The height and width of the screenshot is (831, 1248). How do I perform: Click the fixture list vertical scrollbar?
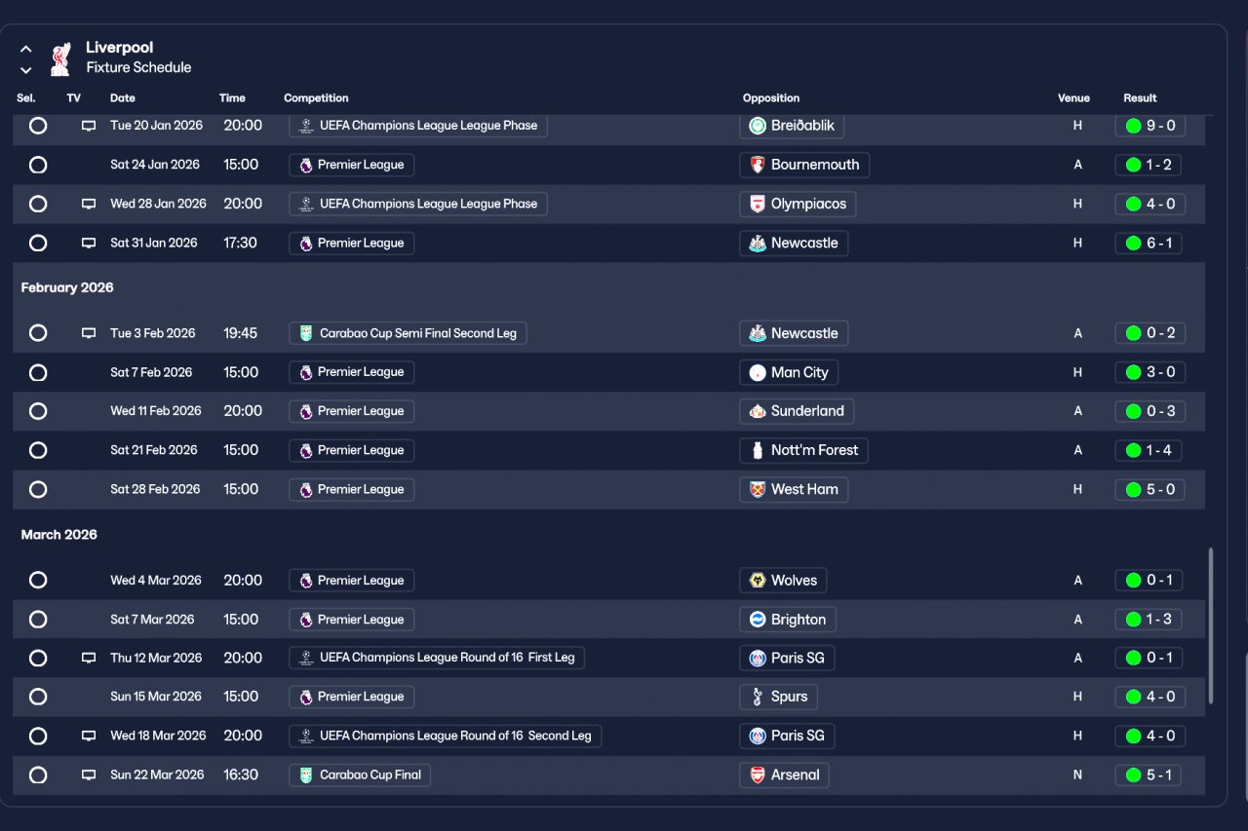click(x=1212, y=625)
